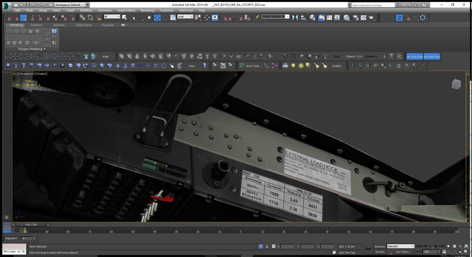Expand the Polygon Modeling panel
Viewport: 472px width, 257px height.
(x=32, y=49)
